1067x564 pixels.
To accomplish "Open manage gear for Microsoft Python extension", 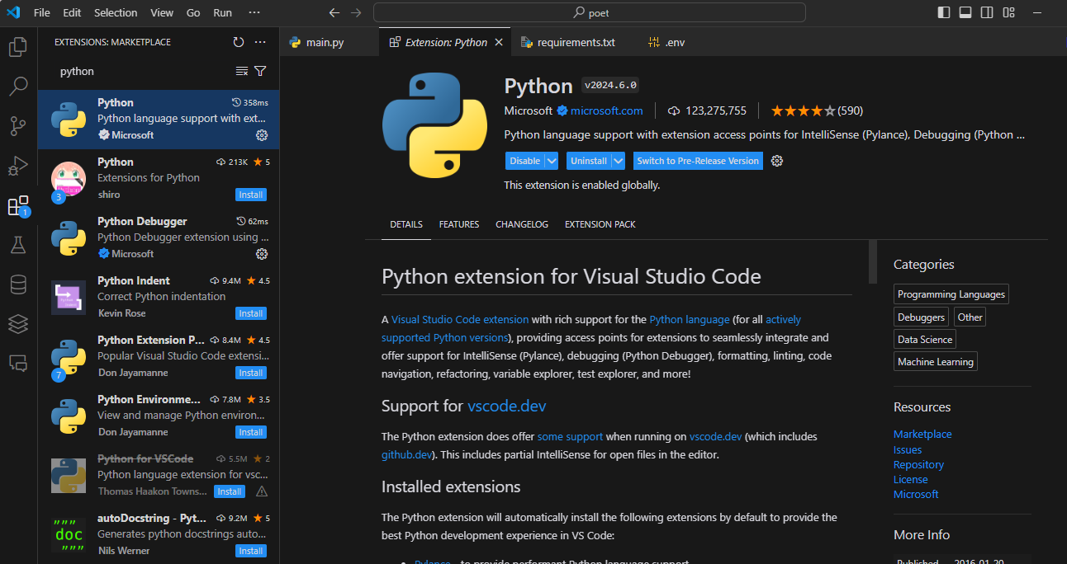I will [x=262, y=135].
